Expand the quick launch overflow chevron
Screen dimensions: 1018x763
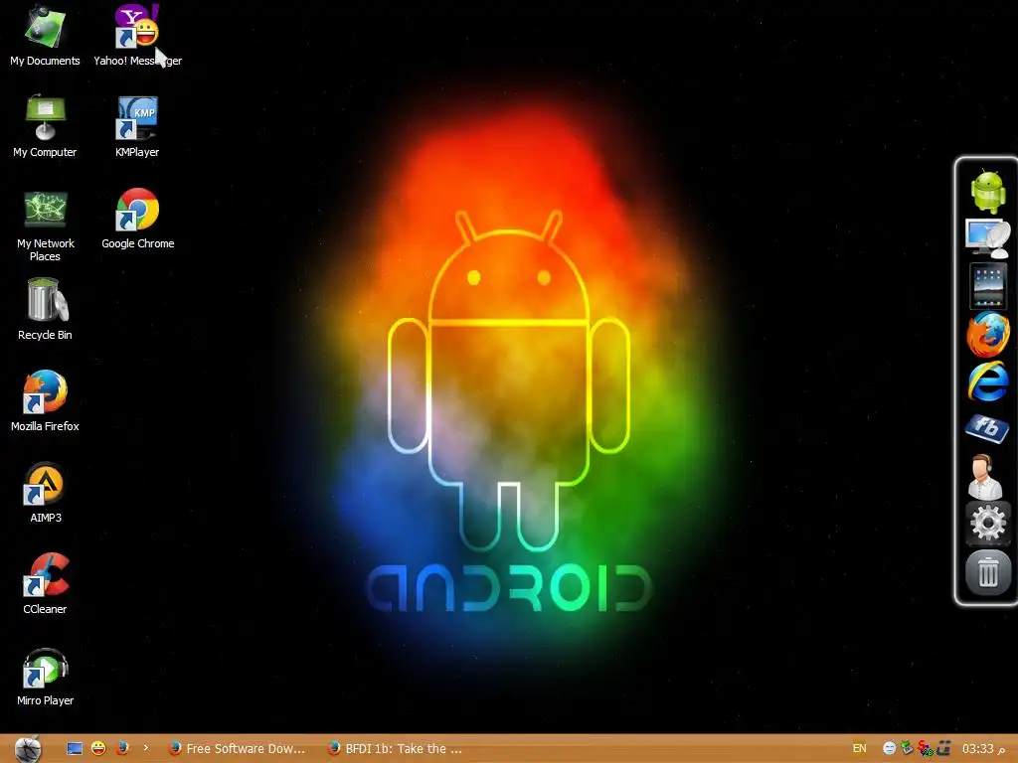(145, 748)
